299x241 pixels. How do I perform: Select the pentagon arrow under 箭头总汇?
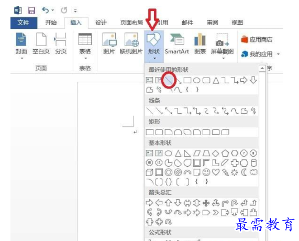206,212
